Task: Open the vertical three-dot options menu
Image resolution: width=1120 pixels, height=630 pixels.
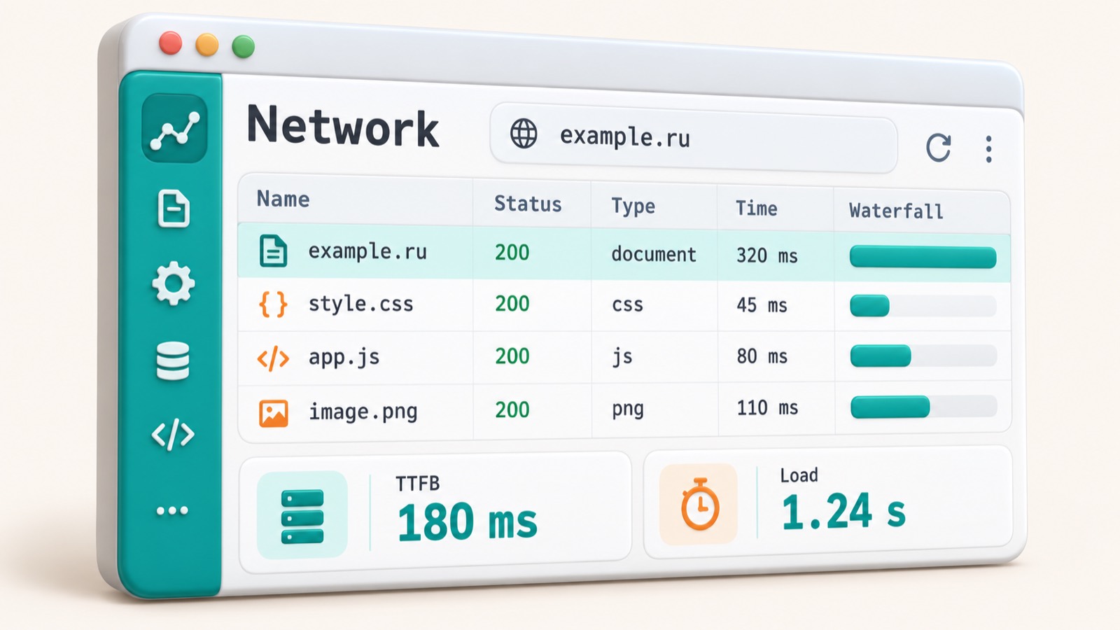Action: tap(988, 149)
